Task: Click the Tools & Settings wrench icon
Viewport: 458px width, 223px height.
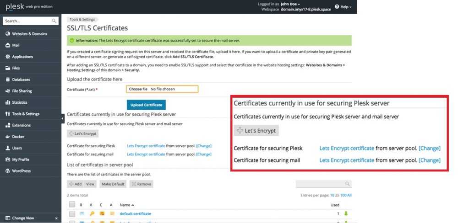Action: tap(8, 114)
